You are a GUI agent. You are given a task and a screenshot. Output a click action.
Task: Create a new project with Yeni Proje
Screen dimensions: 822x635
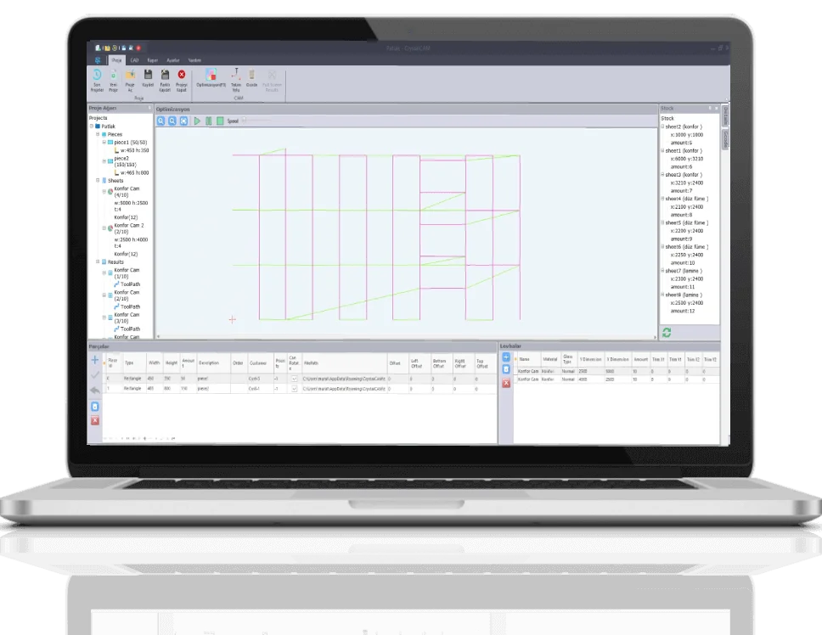[114, 76]
